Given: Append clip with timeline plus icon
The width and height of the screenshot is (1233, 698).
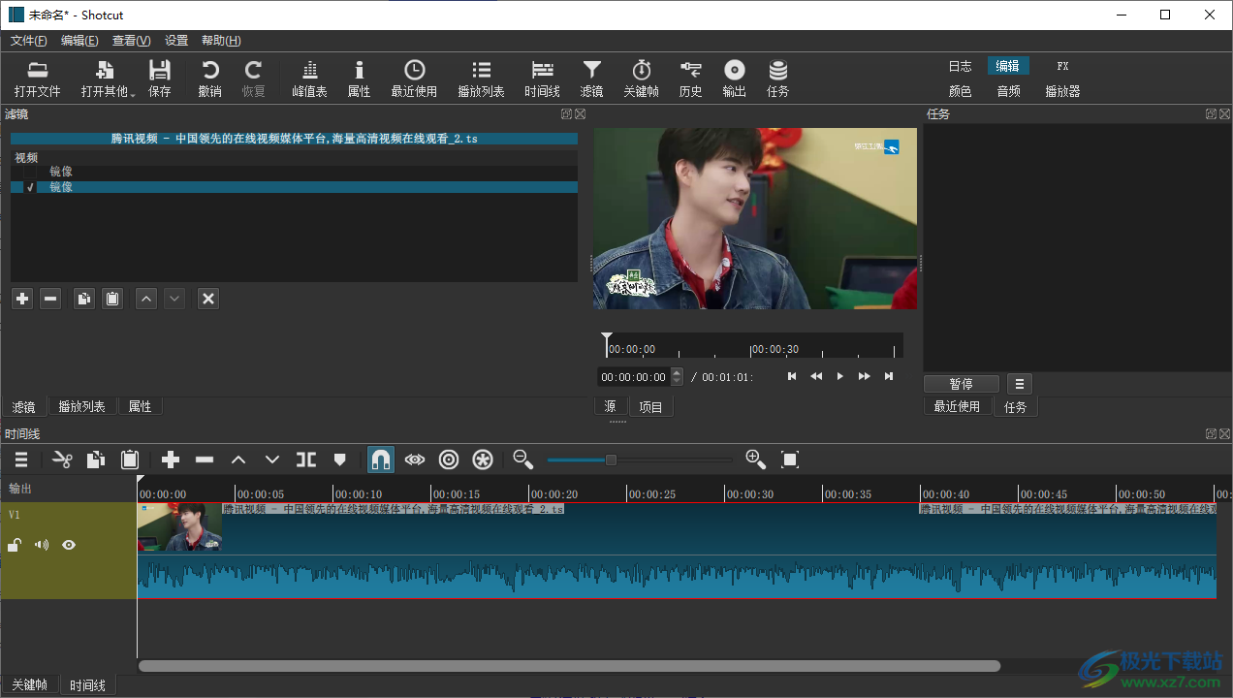Looking at the screenshot, I should click(x=171, y=460).
